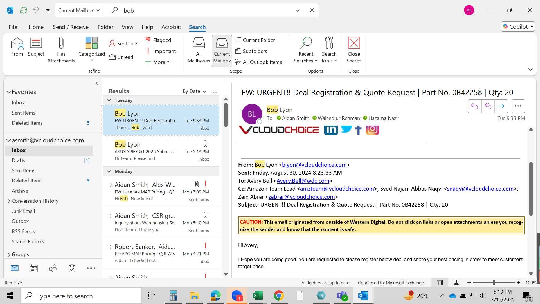Screen dimensions: 540x304
Task: Click zoom in plus button
Action: [519, 283]
